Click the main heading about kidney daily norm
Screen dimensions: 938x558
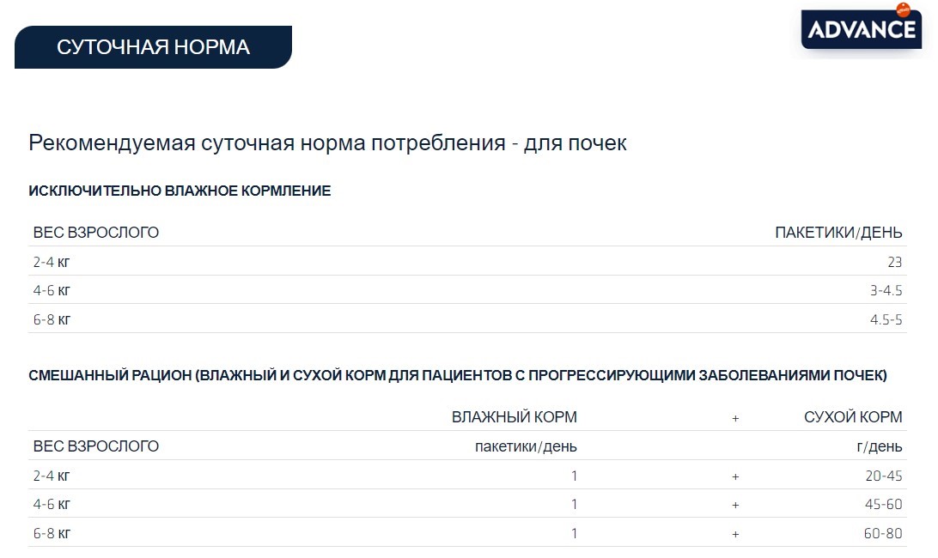click(327, 143)
